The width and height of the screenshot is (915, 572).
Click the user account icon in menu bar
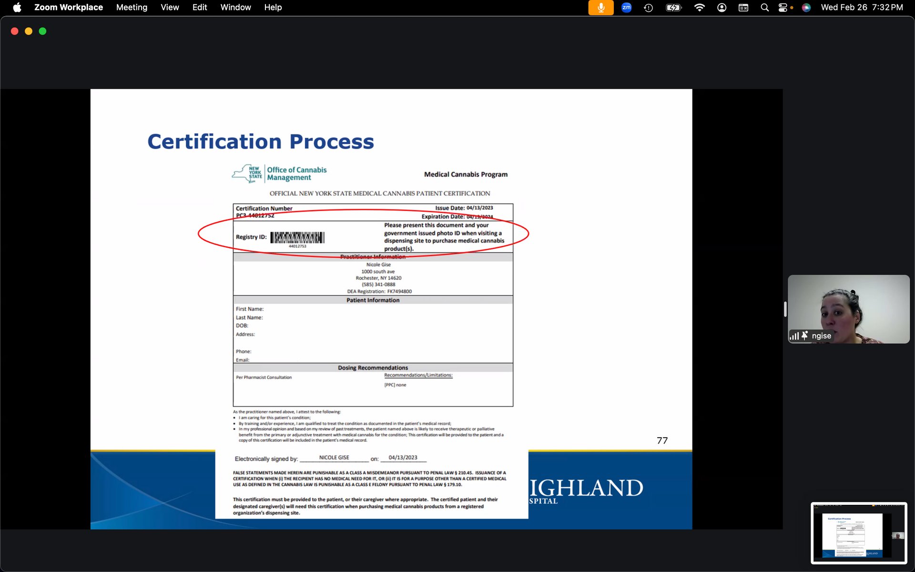[x=722, y=8]
